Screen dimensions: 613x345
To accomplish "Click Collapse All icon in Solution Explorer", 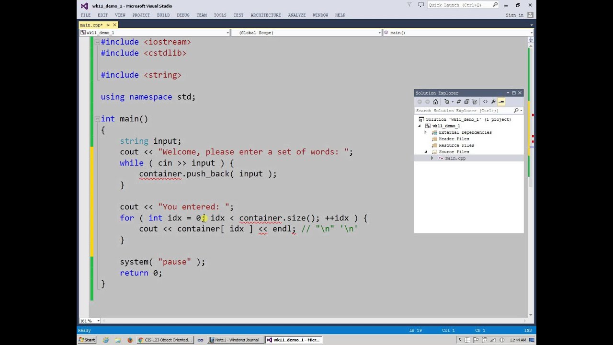I will [x=466, y=102].
